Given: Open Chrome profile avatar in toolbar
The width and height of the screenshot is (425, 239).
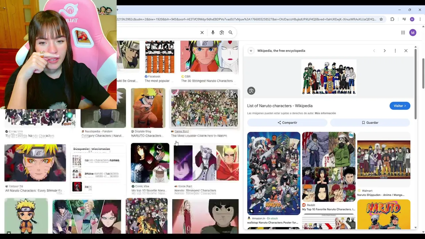Looking at the screenshot, I should (x=412, y=19).
